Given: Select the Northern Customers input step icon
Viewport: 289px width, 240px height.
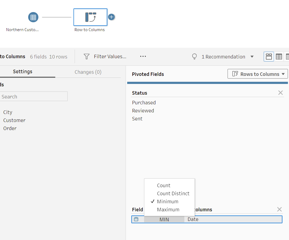Looking at the screenshot, I should (33, 17).
